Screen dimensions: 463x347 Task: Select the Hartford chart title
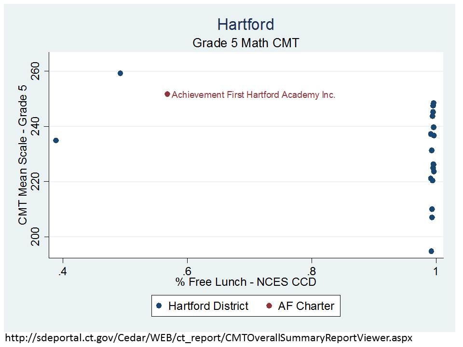click(245, 24)
